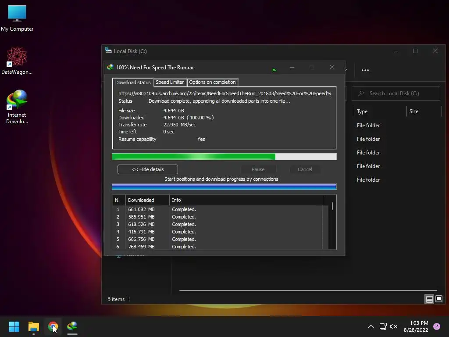Click the Info column header
This screenshot has width=449, height=337.
click(x=246, y=200)
